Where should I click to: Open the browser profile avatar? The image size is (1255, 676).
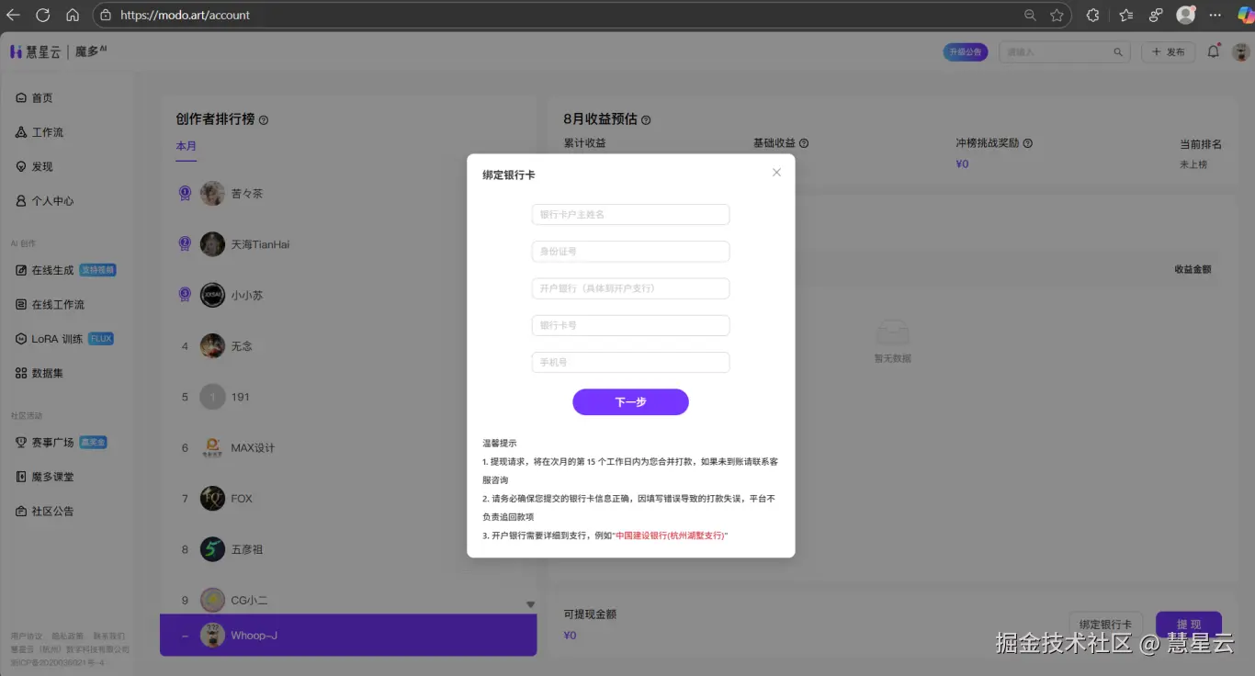point(1186,15)
